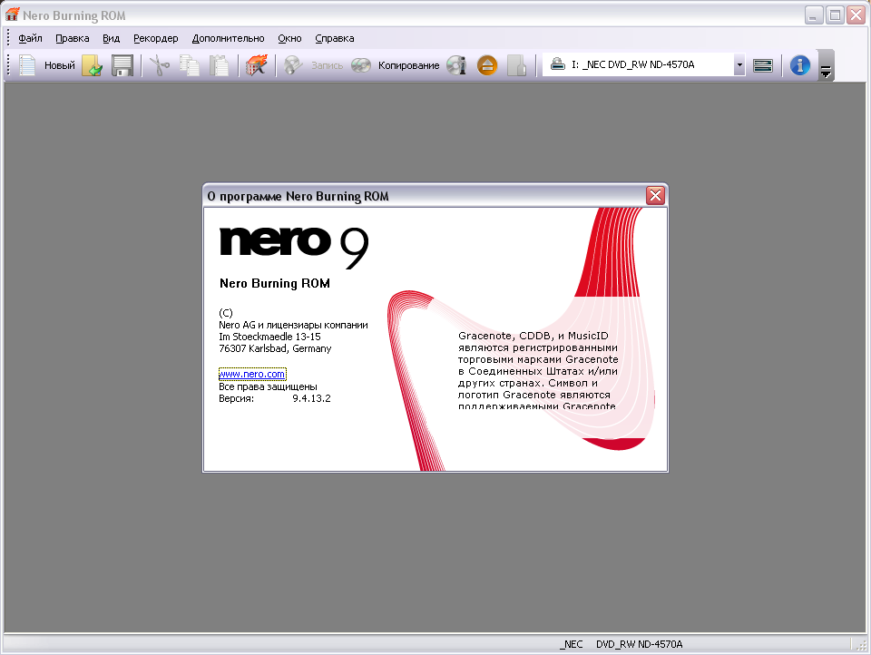Click the 'Nero Burning ROM' heading in dialog
The height and width of the screenshot is (655, 871).
point(275,283)
